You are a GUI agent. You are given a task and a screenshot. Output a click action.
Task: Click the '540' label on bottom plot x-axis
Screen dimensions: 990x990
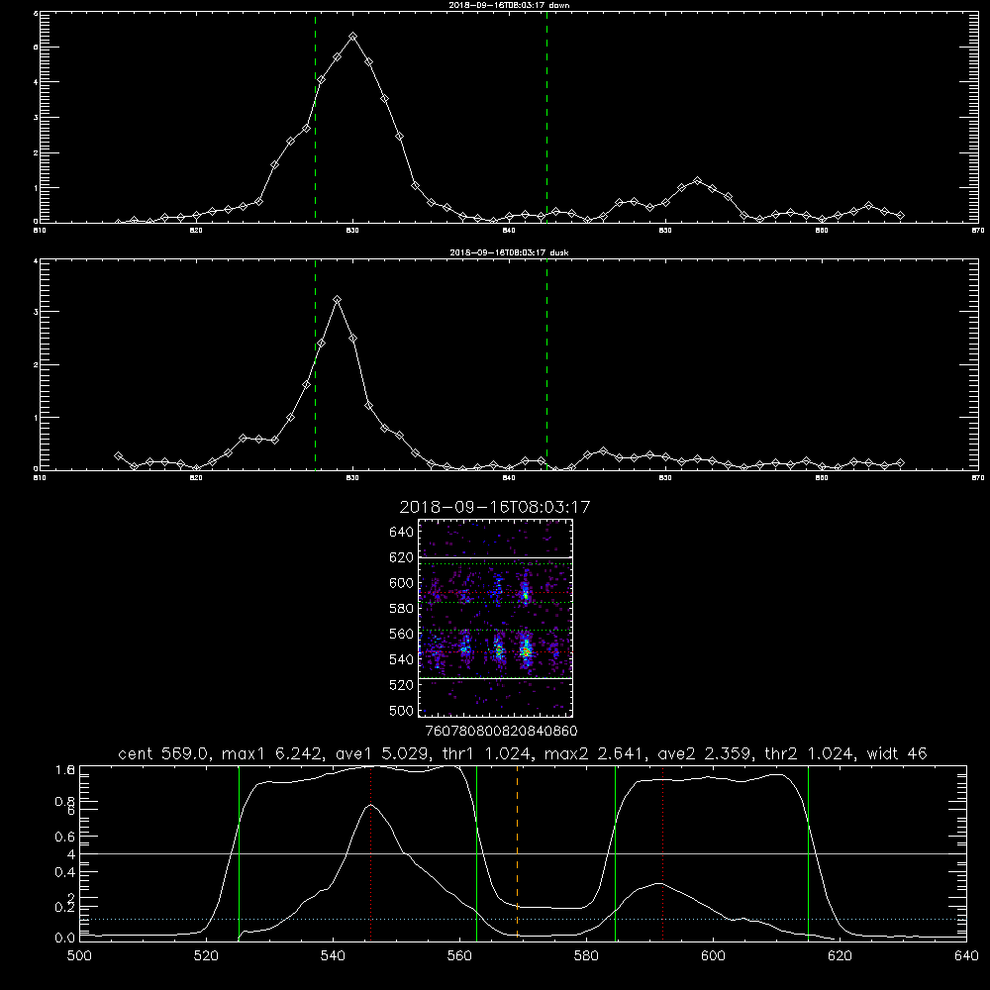tap(333, 956)
